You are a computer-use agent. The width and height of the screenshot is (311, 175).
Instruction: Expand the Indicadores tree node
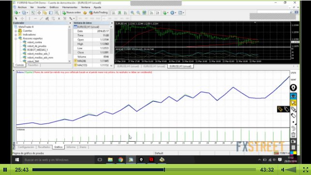click(x=15, y=35)
